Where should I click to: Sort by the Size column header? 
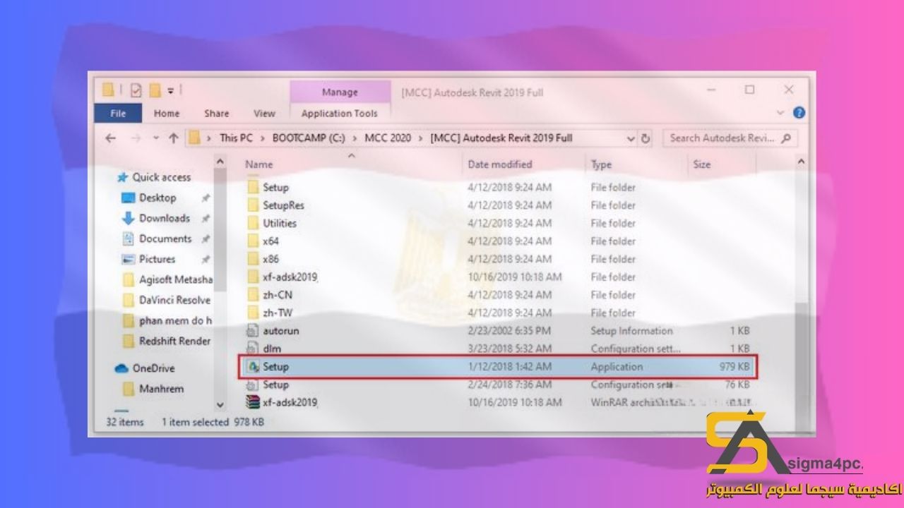(x=701, y=164)
